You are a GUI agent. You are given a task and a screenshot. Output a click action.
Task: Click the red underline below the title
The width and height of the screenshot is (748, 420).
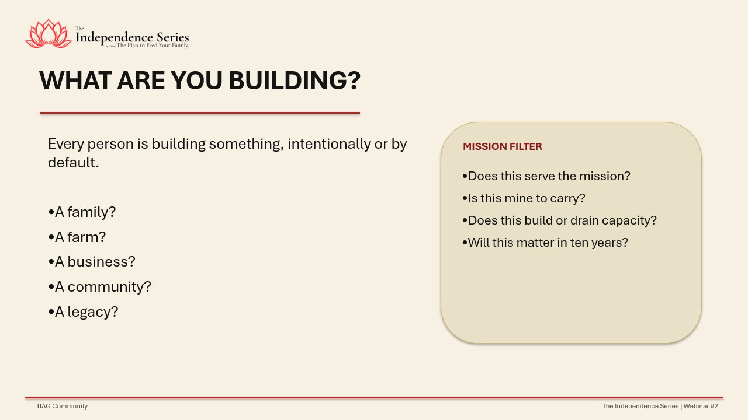click(x=200, y=113)
